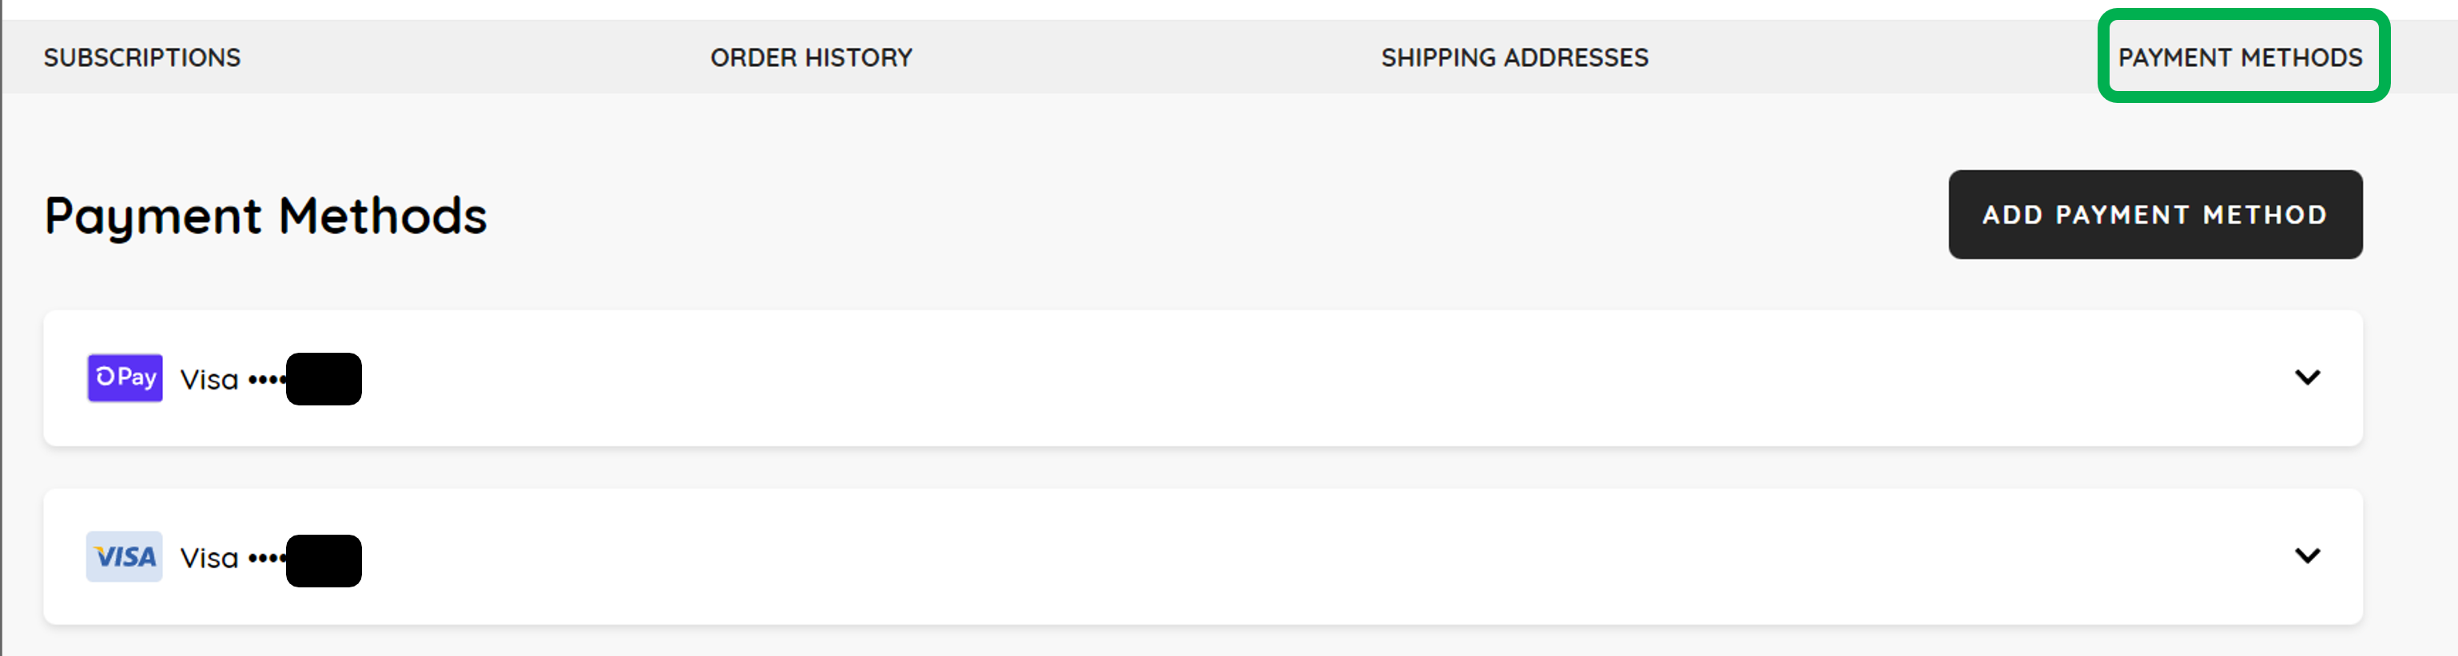Image resolution: width=2458 pixels, height=656 pixels.
Task: Open the Subscriptions tab
Action: click(142, 57)
